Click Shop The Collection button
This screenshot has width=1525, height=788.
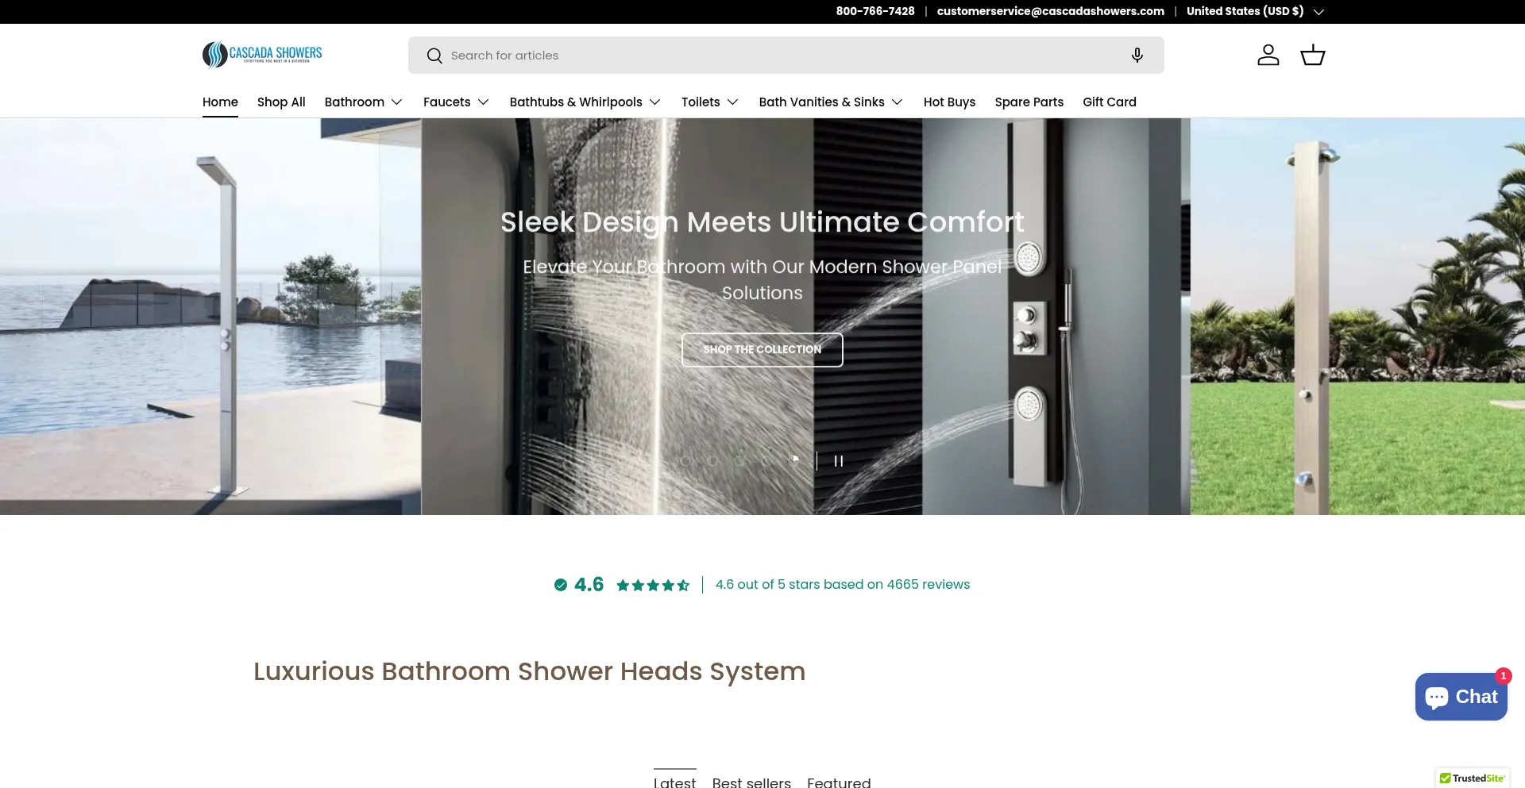coord(762,350)
